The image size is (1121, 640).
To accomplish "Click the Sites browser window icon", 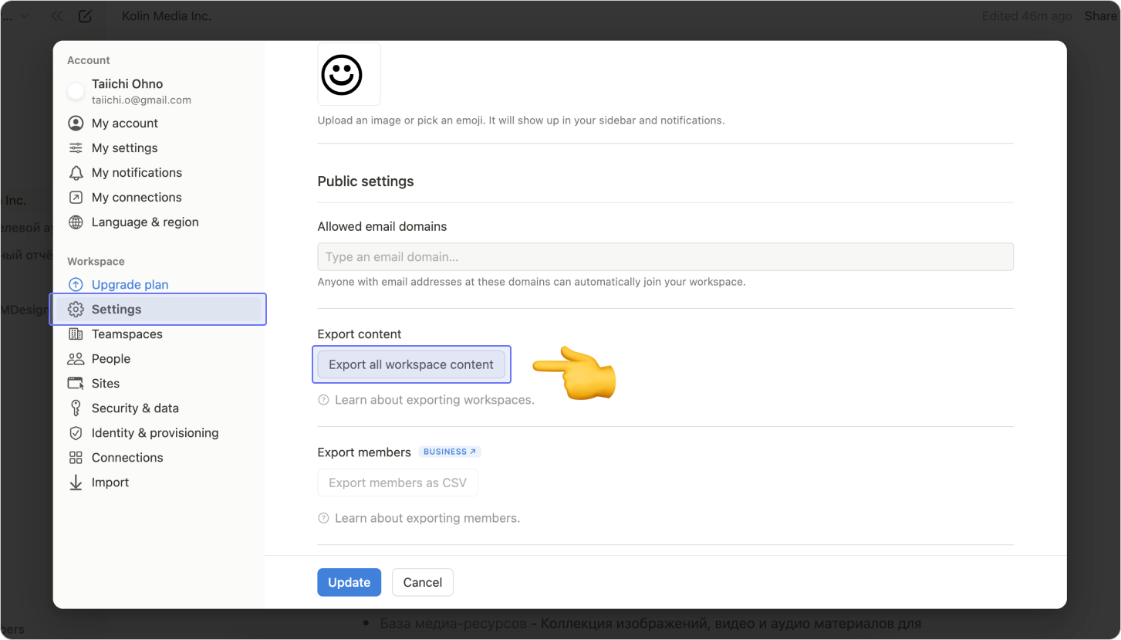I will [76, 384].
